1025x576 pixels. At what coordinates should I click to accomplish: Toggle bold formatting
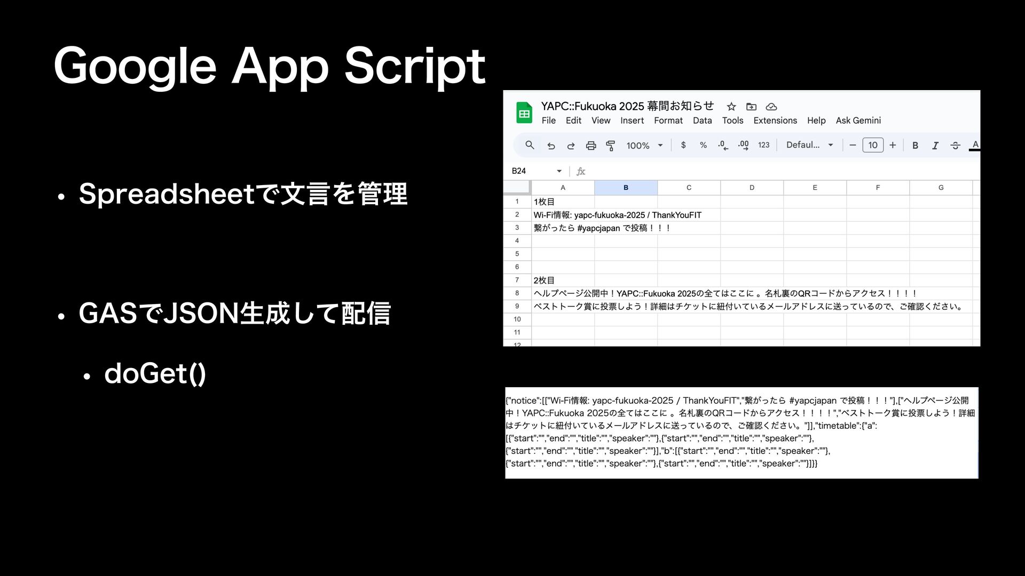(x=915, y=146)
